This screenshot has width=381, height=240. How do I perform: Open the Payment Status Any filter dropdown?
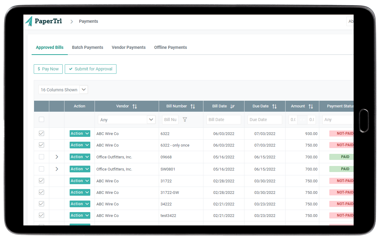(x=338, y=120)
